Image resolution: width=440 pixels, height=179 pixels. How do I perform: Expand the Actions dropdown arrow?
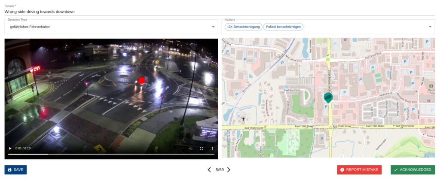click(430, 27)
